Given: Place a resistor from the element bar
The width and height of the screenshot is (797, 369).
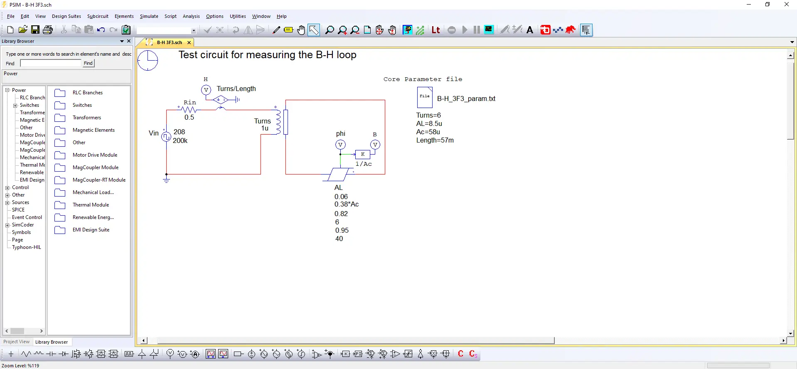Looking at the screenshot, I should tap(26, 354).
